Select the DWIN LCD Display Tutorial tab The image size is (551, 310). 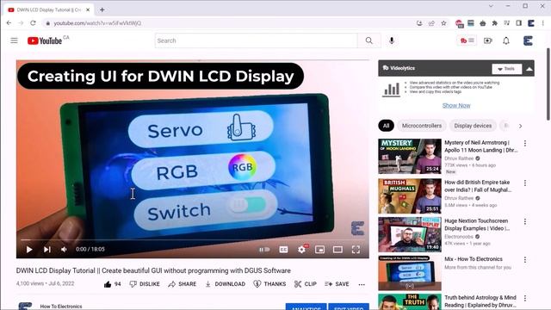(x=49, y=9)
